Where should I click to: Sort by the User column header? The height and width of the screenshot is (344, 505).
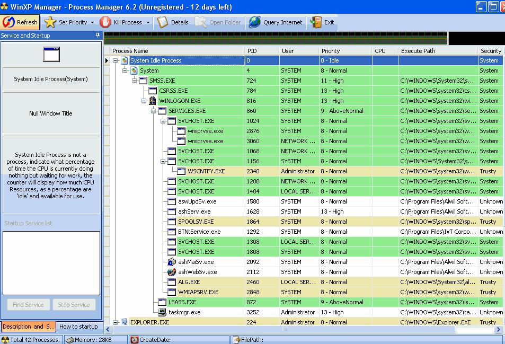(299, 51)
